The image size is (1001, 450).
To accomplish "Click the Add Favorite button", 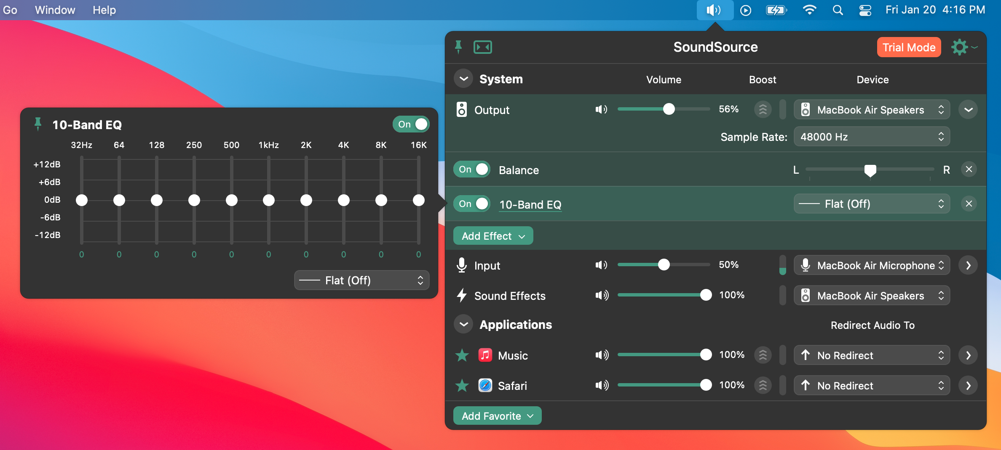I will click(x=497, y=416).
